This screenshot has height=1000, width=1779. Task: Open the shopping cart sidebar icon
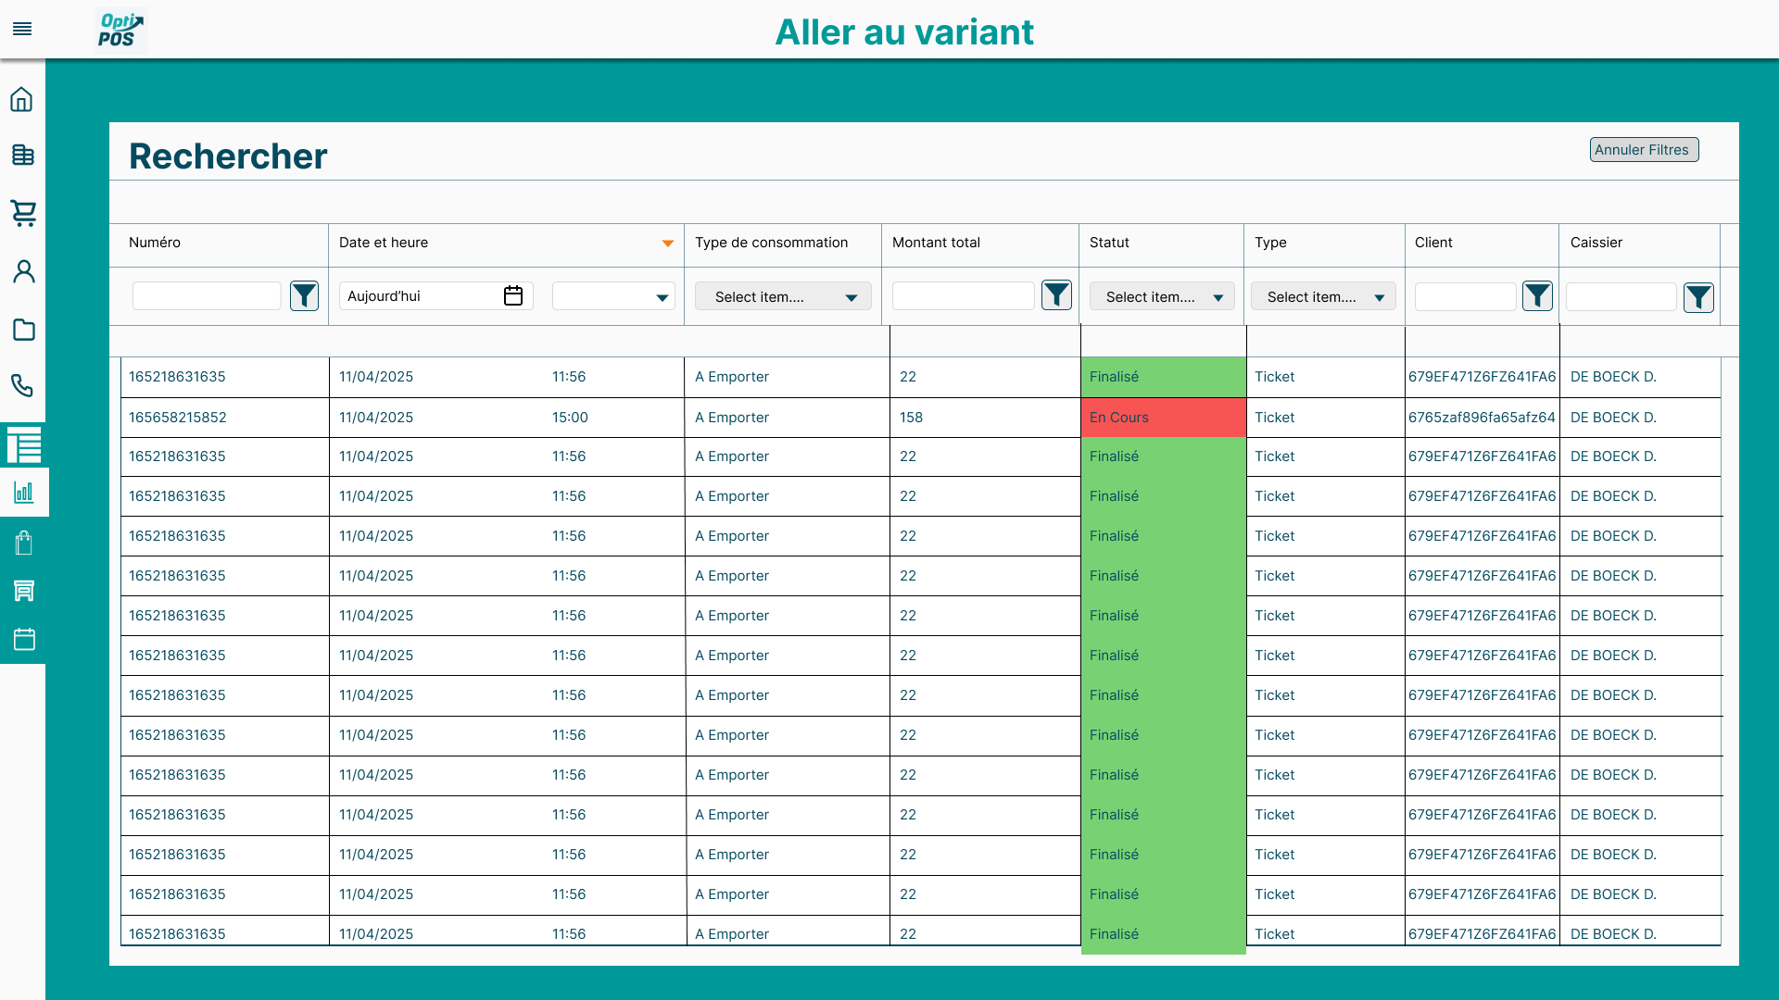(23, 213)
